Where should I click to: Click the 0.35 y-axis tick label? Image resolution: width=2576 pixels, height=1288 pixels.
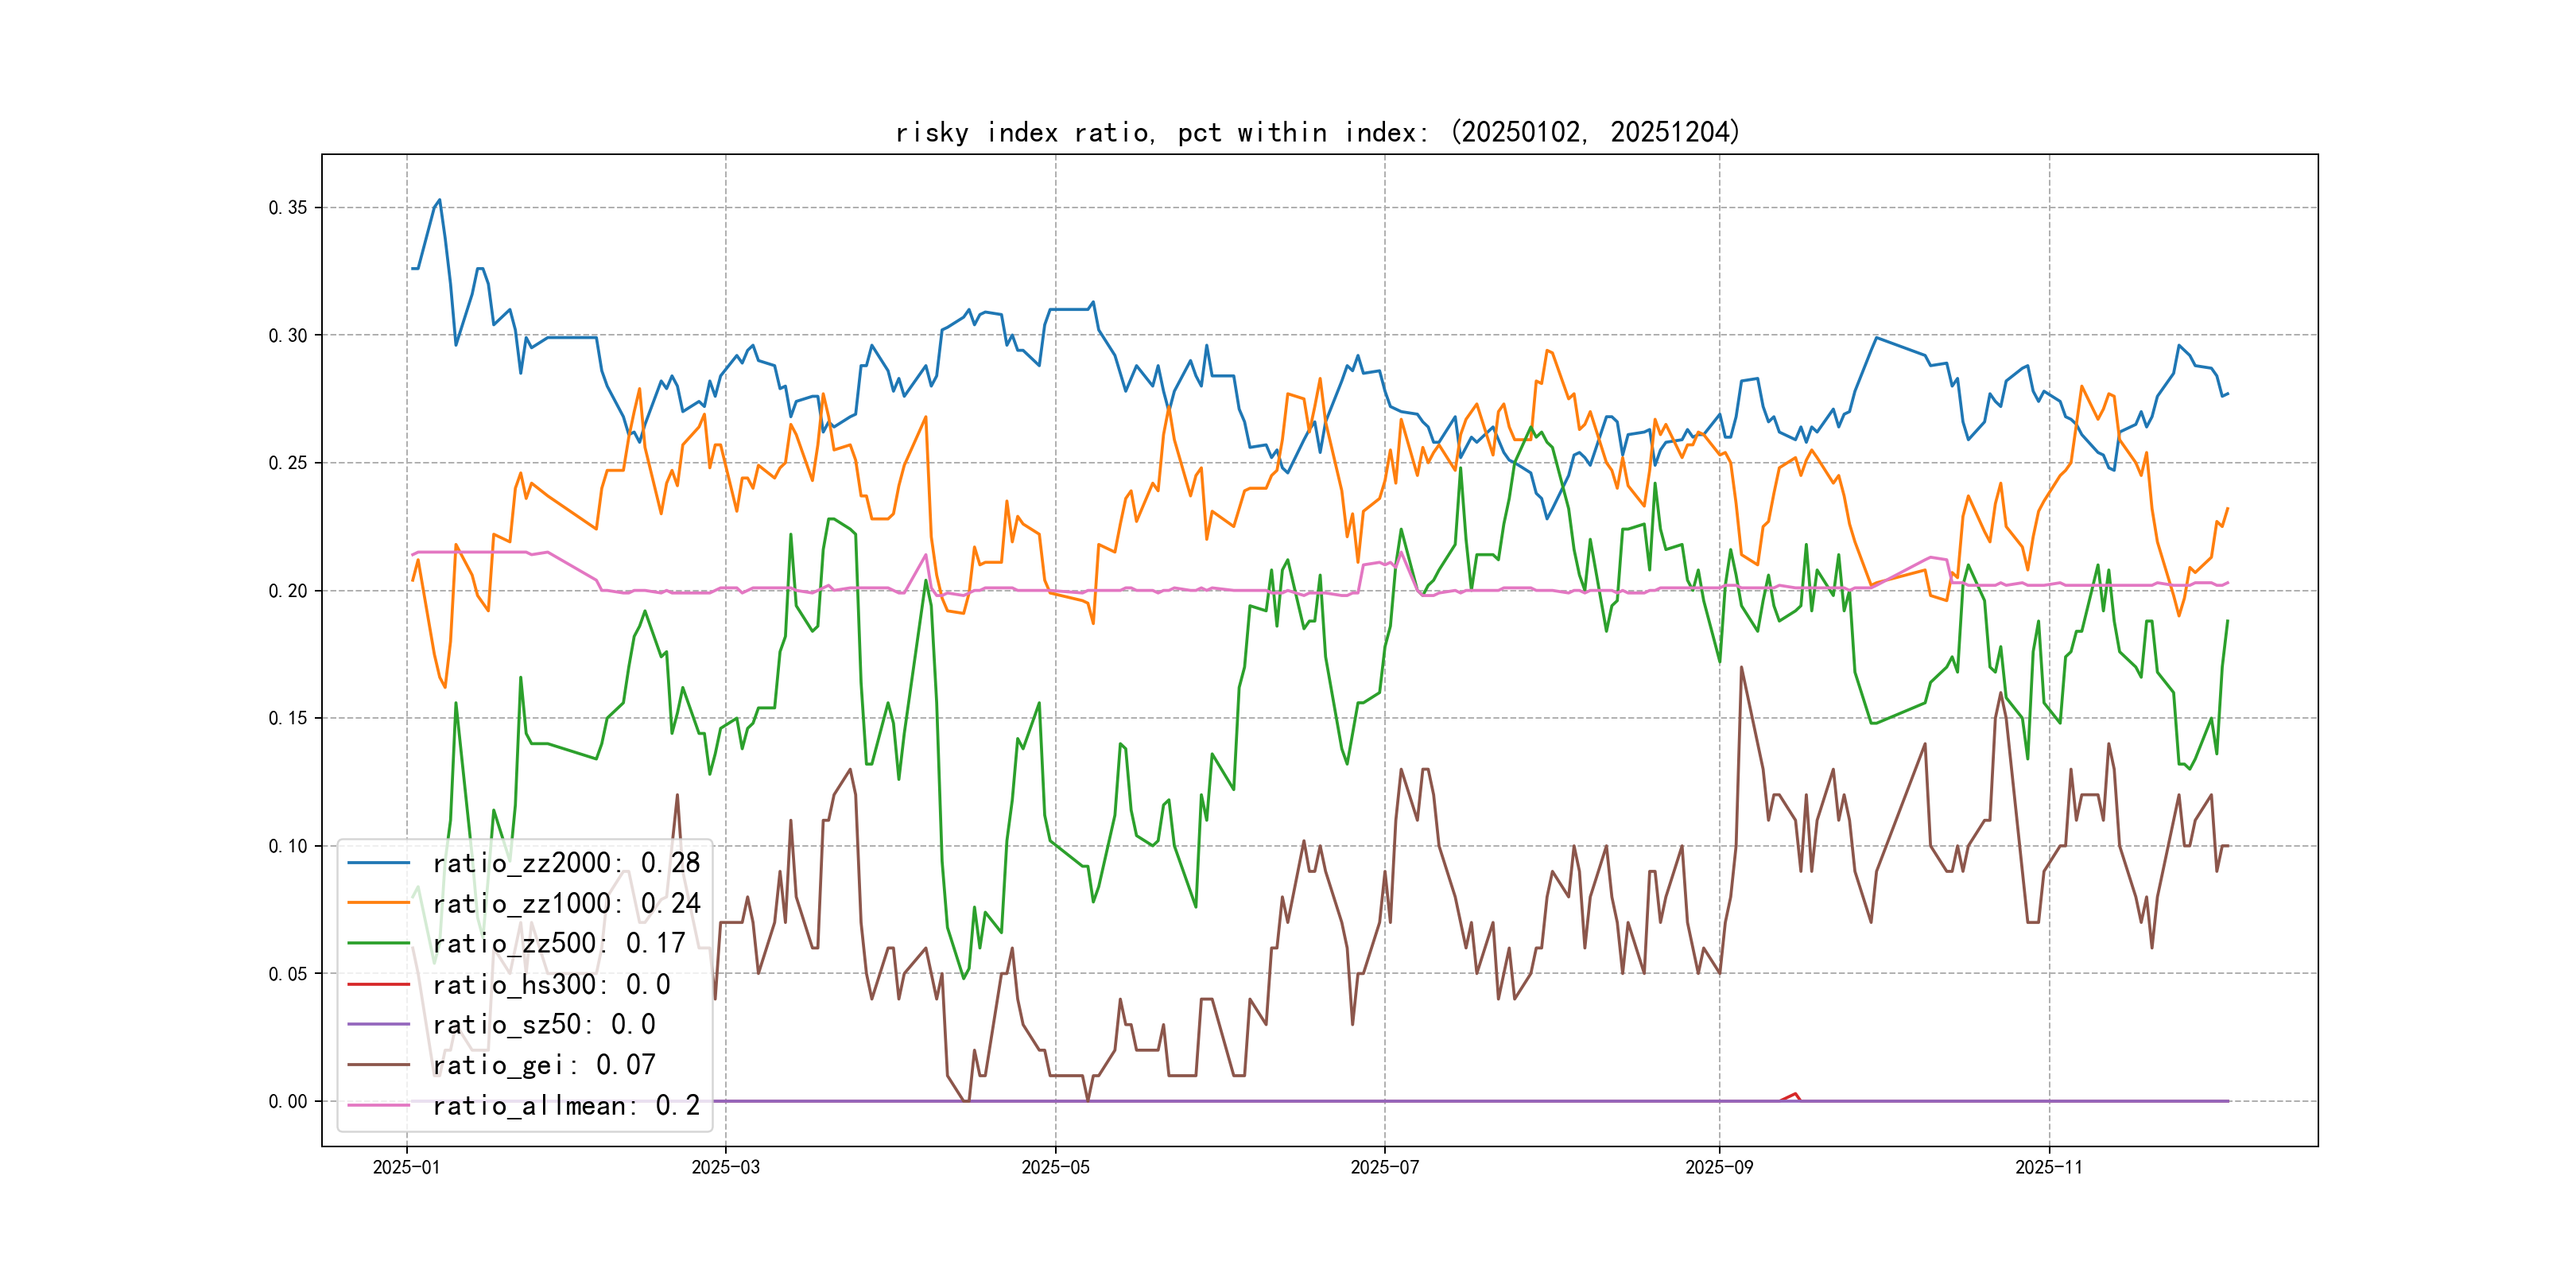click(288, 208)
